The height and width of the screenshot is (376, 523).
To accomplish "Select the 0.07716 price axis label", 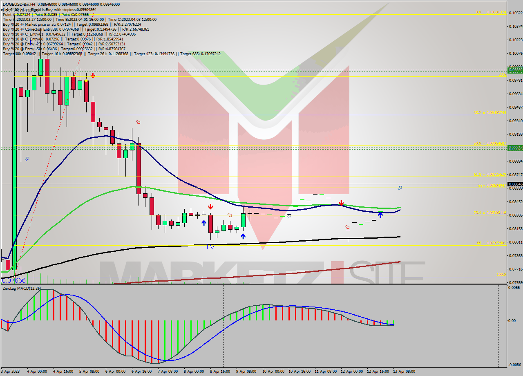I will tap(515, 269).
